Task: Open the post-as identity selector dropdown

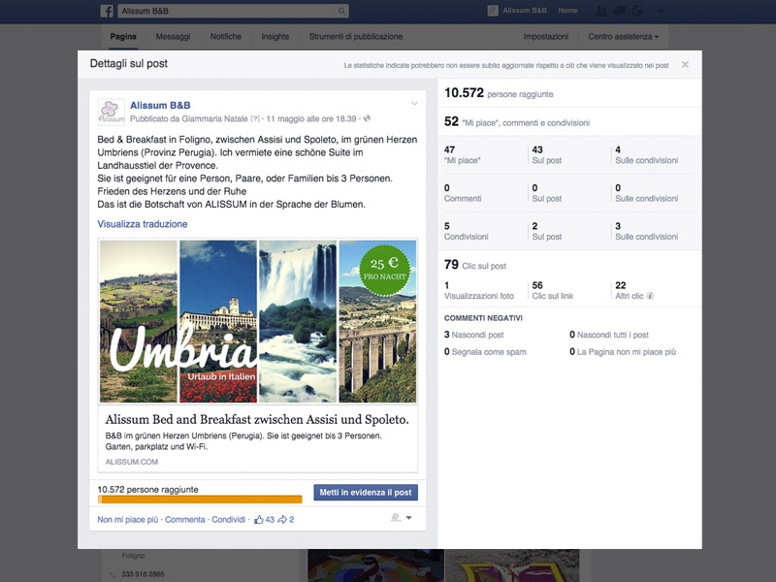Action: point(402,518)
